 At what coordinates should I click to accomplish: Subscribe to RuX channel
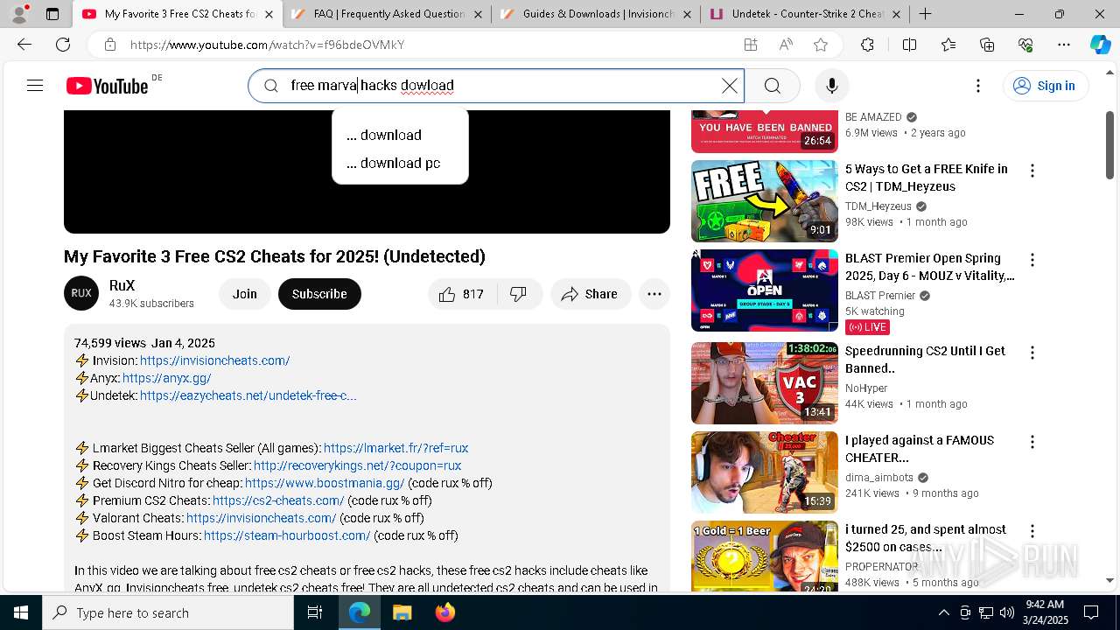point(319,294)
